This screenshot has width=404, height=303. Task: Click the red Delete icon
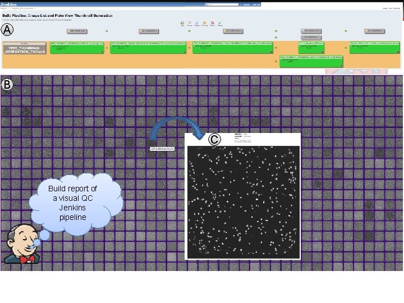pos(212,23)
